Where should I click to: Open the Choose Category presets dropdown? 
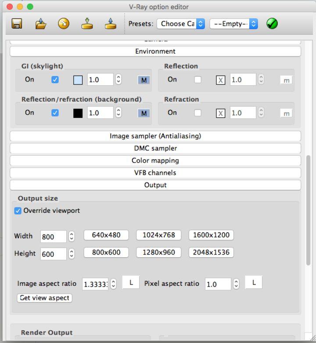click(x=181, y=24)
